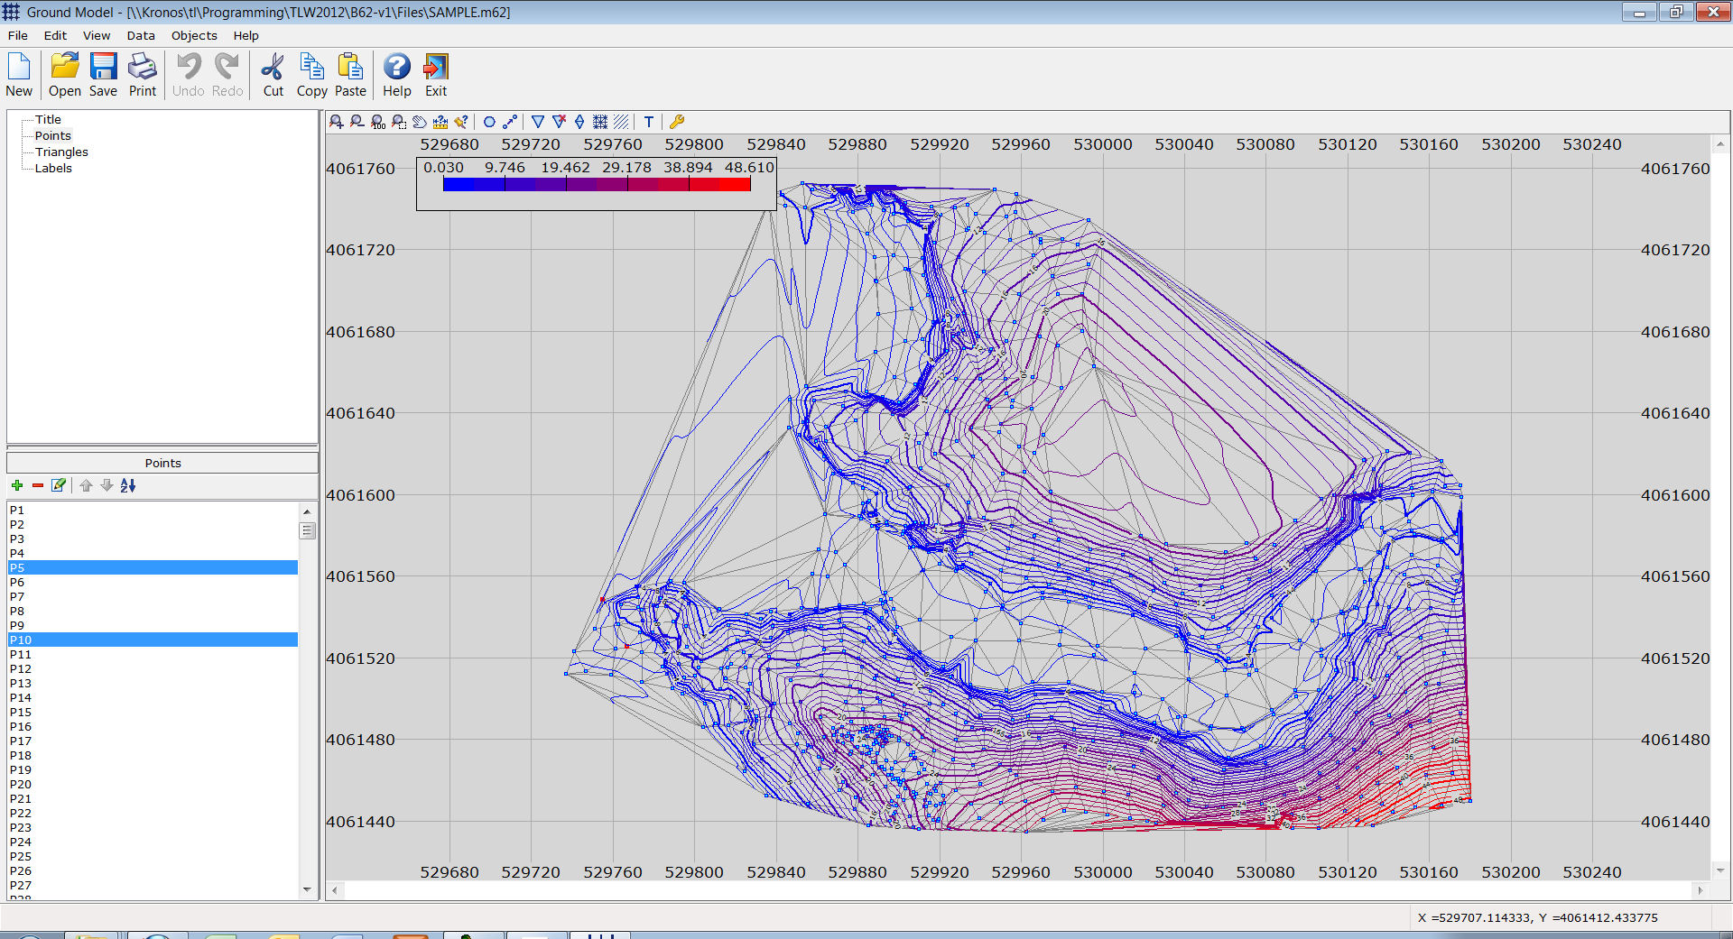This screenshot has height=939, width=1733.
Task: Click the zoom in magnifier icon
Action: click(336, 122)
